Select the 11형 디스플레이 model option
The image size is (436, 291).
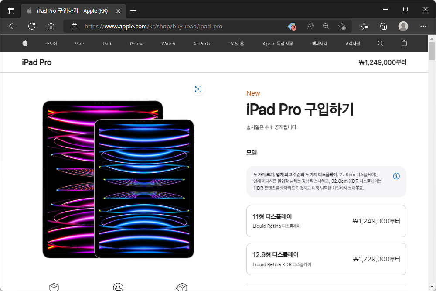[x=326, y=221]
